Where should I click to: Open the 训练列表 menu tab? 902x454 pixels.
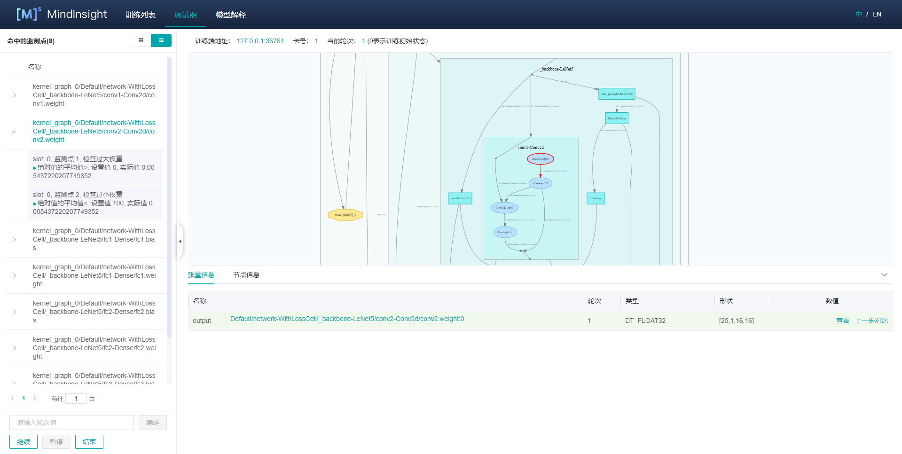pos(140,15)
